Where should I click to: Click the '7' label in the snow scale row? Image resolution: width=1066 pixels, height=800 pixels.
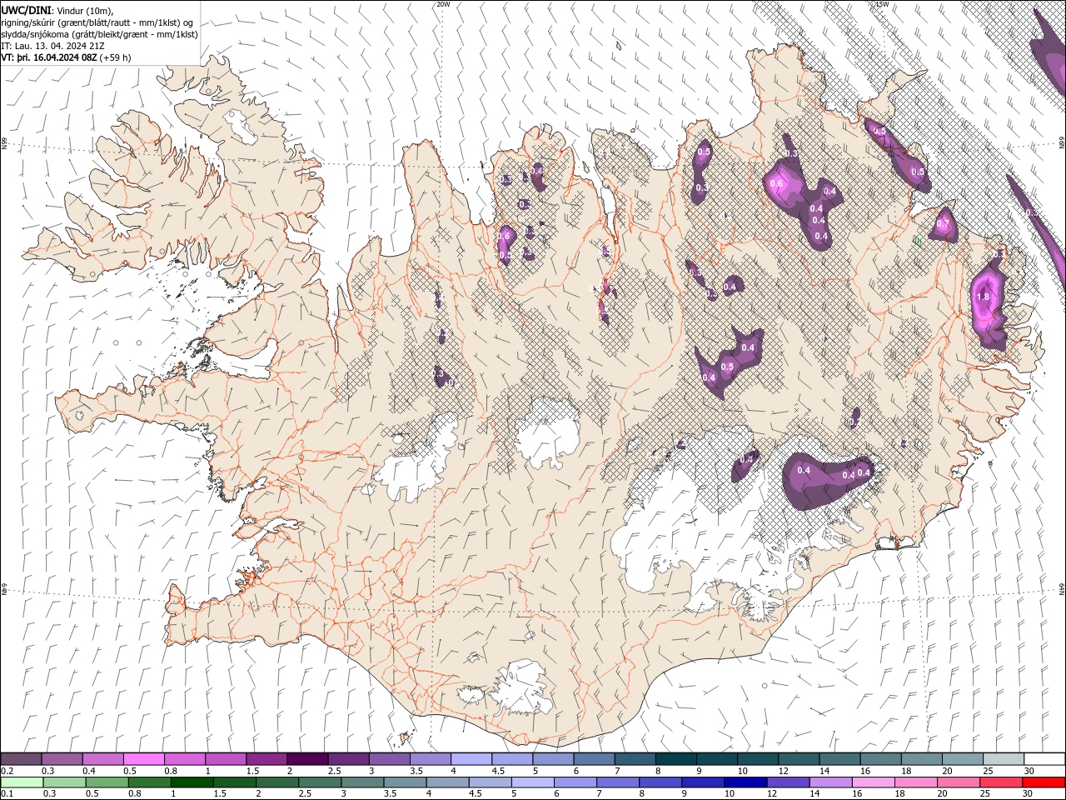(618, 771)
